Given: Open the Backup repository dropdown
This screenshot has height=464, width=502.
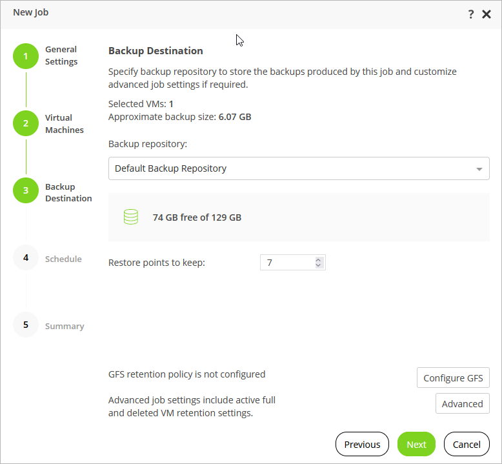Looking at the screenshot, I should click(298, 168).
